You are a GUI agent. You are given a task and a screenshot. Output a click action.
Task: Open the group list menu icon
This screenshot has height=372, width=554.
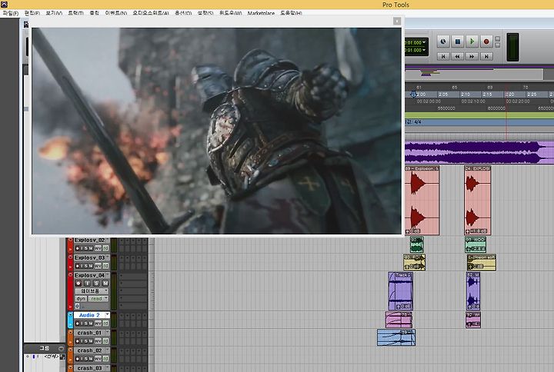click(x=61, y=348)
